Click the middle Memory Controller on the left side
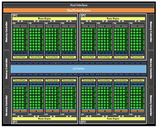Screen dimensions: 159x127 click(7, 69)
